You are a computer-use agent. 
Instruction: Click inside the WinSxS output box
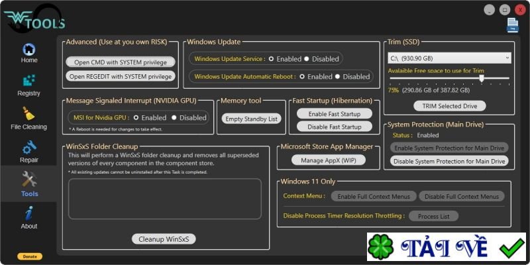click(x=165, y=199)
